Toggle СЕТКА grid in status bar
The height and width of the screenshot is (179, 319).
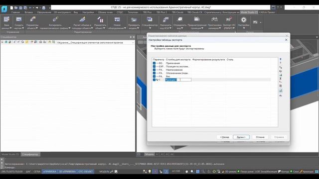click(x=37, y=172)
